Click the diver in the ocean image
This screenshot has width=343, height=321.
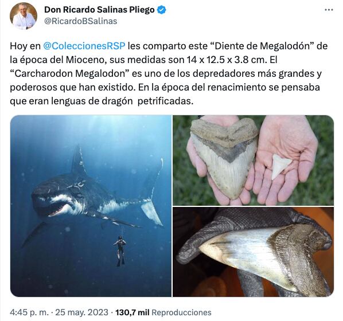click(x=120, y=250)
